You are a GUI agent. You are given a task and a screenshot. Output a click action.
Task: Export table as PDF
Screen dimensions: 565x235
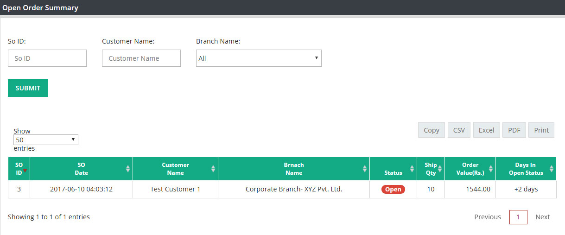[514, 130]
